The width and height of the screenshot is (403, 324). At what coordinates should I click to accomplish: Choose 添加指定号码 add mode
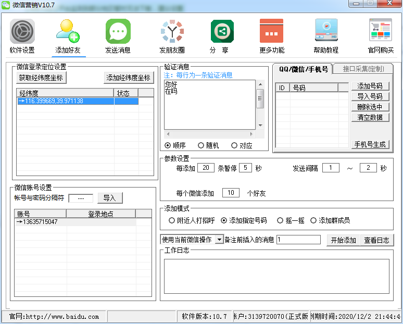click(224, 220)
